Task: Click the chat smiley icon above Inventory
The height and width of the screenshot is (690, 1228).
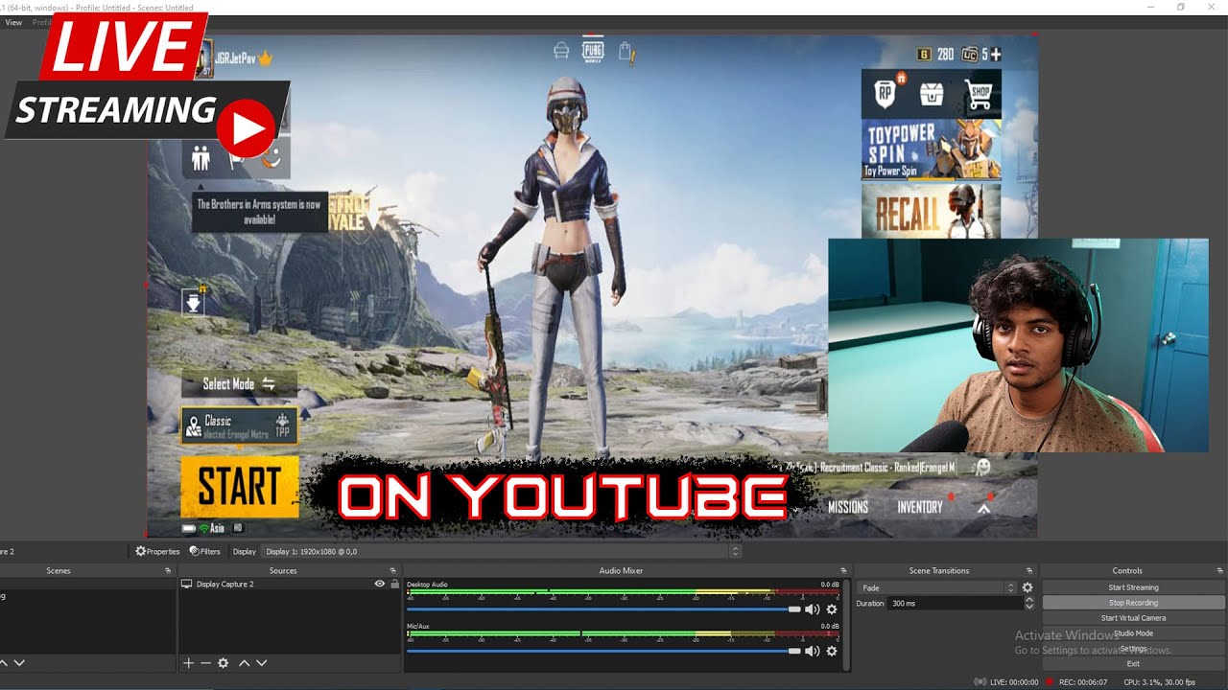Action: 982,467
